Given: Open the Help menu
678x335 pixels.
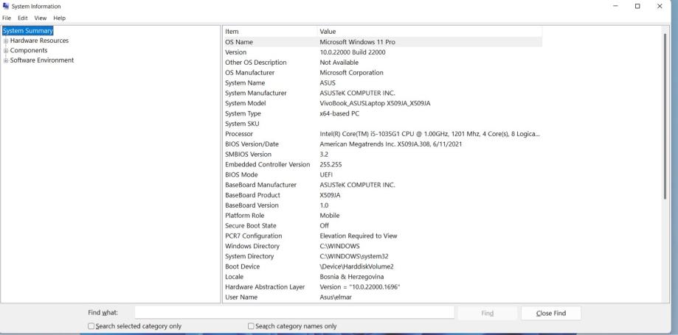Looking at the screenshot, I should point(59,18).
